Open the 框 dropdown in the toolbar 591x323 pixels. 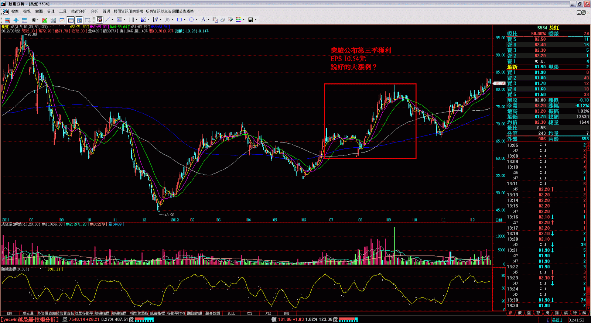35,20
